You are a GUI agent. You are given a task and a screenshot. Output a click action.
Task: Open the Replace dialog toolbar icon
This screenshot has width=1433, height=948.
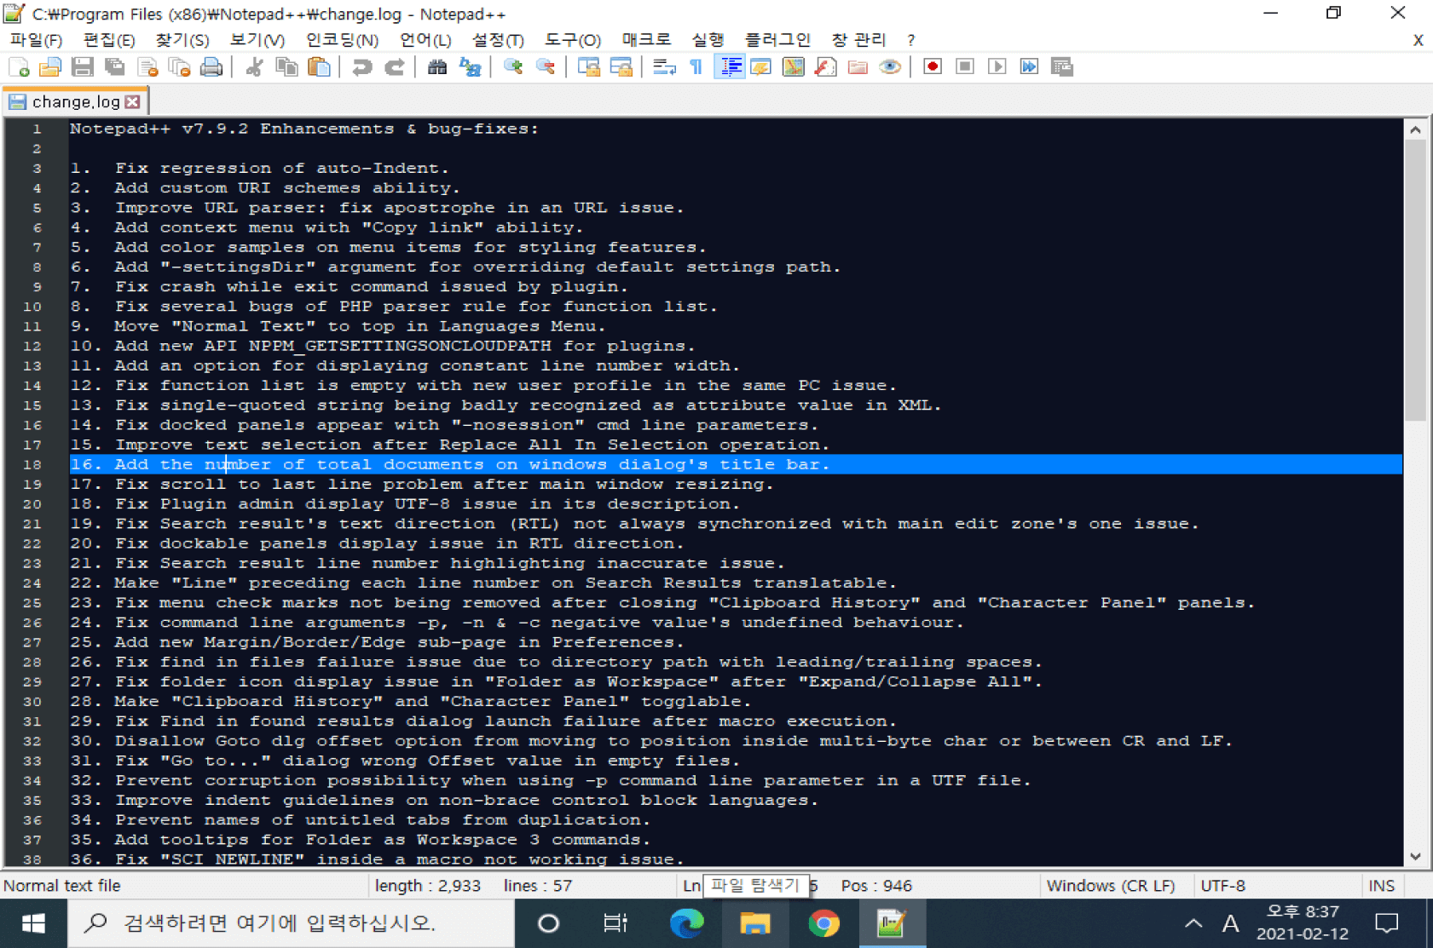470,67
